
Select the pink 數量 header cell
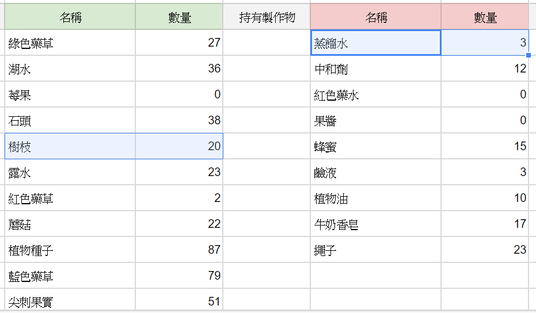[485, 17]
